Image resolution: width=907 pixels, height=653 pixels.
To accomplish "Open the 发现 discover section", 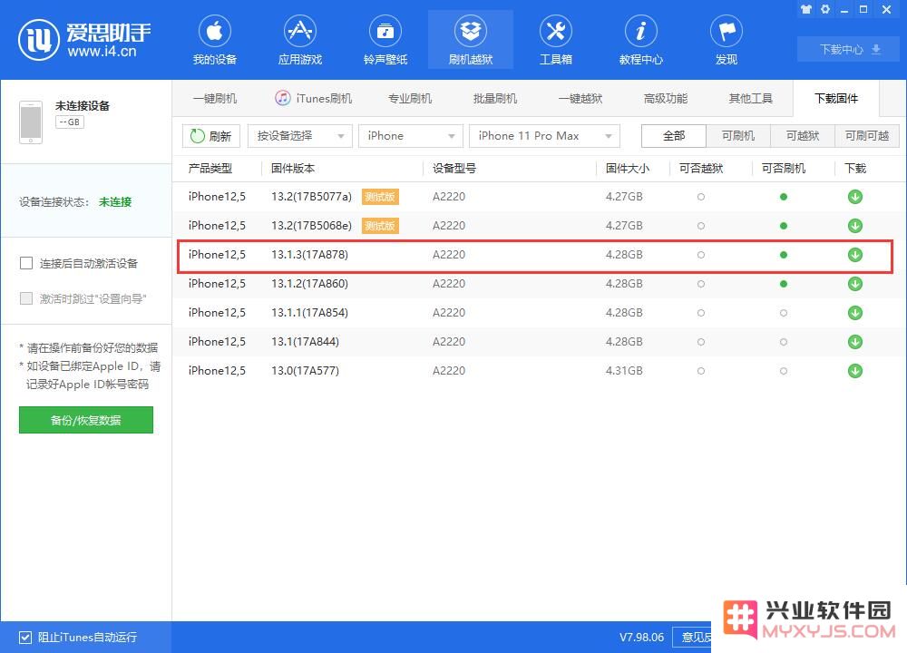I will (726, 40).
